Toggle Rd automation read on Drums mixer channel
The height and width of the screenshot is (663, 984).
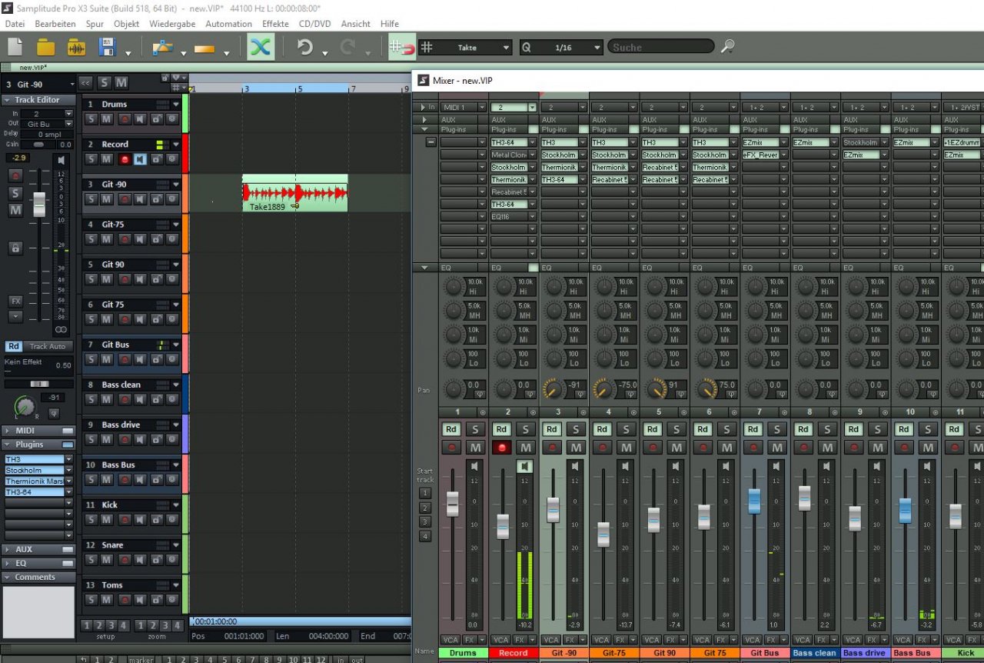(451, 429)
